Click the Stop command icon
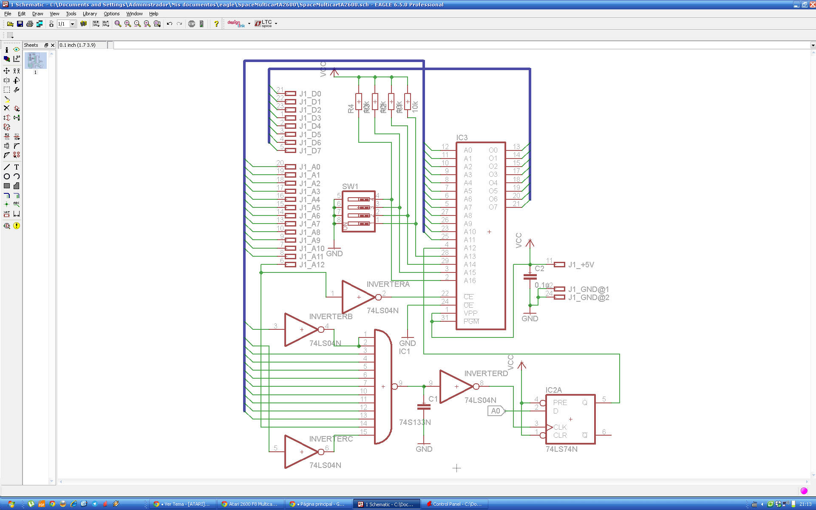Image resolution: width=816 pixels, height=510 pixels. coord(192,24)
